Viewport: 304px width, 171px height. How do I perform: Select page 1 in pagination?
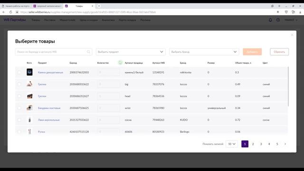[x=245, y=144]
